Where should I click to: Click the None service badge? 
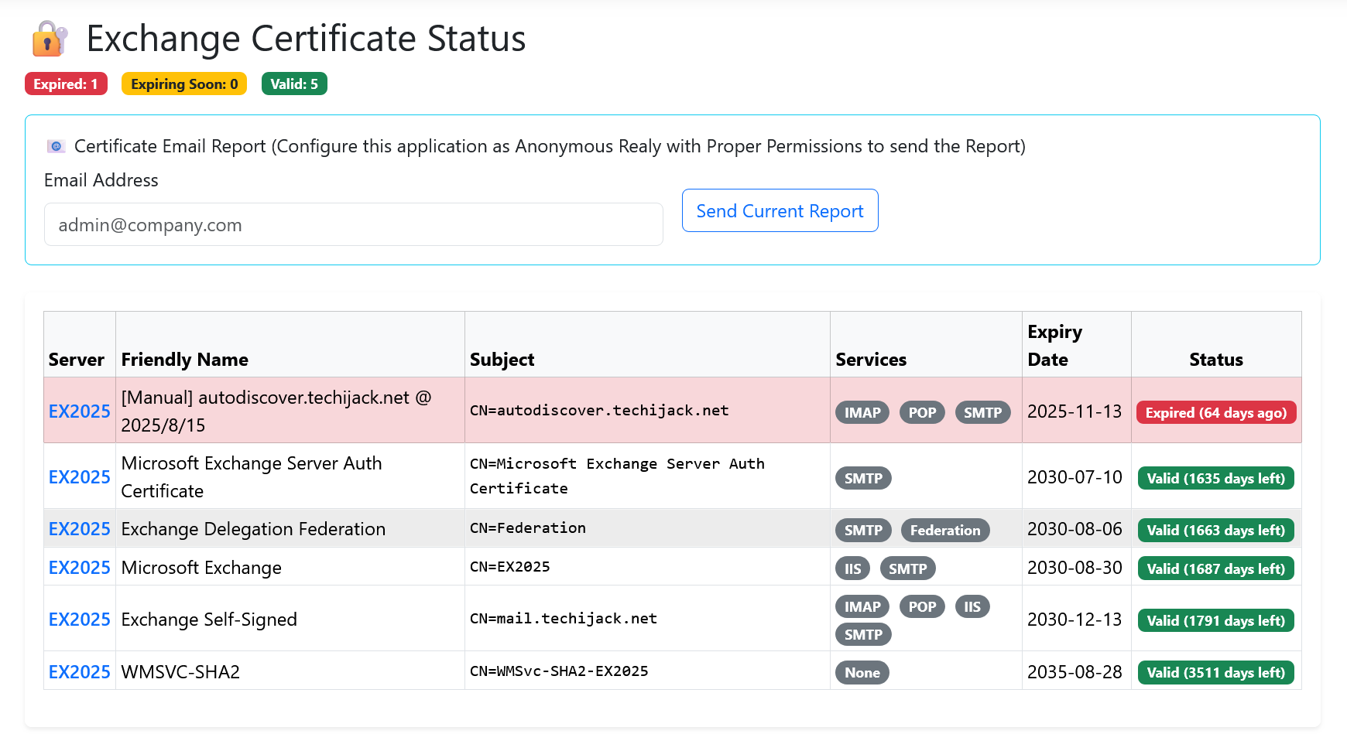pyautogui.click(x=862, y=673)
